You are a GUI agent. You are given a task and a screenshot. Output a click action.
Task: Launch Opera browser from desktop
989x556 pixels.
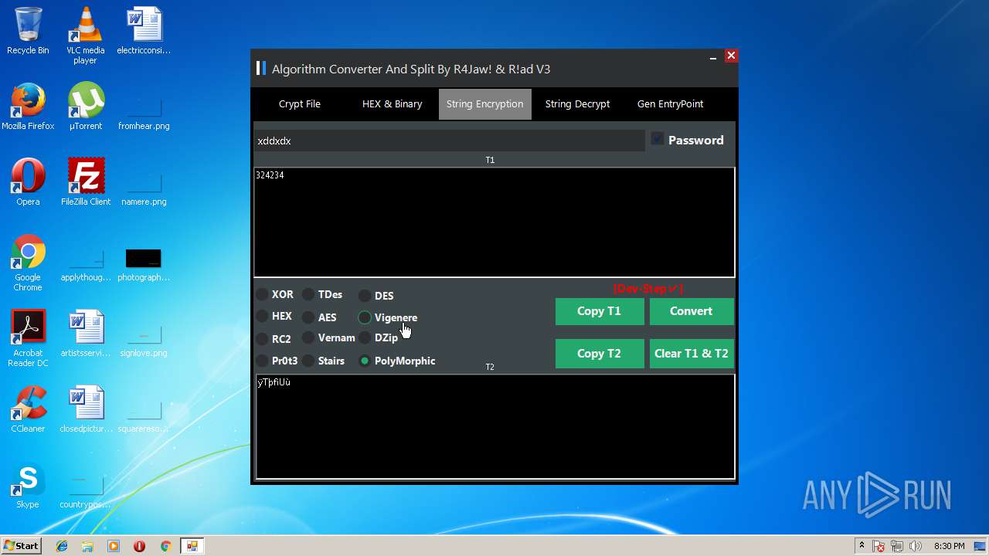(x=28, y=182)
